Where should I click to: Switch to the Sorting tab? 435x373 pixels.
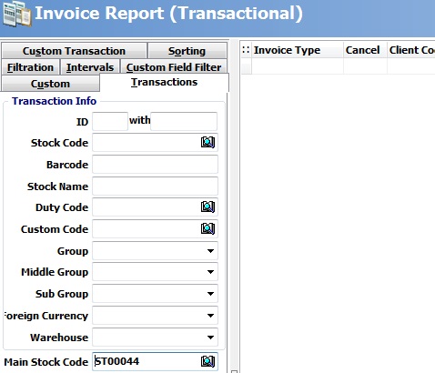[x=187, y=51]
